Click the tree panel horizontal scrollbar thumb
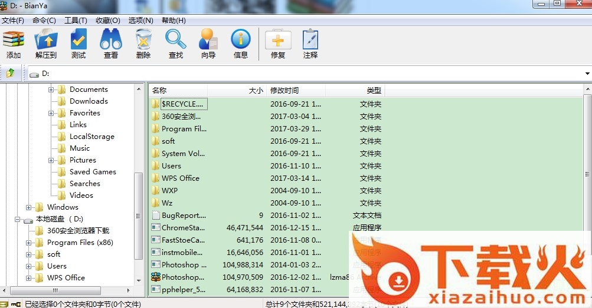Viewport: 592px width, 308px height. point(55,290)
